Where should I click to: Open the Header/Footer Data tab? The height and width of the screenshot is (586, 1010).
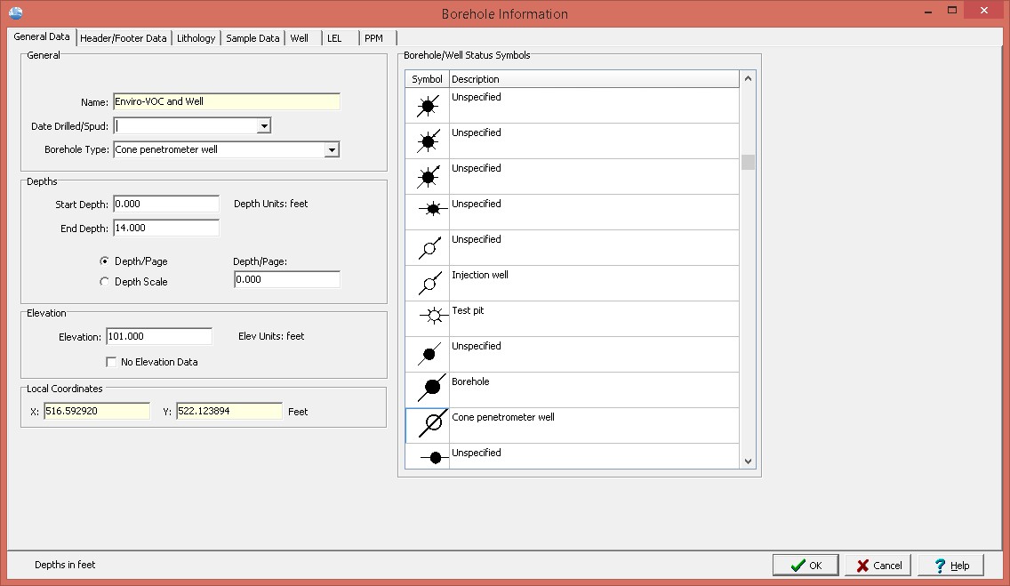click(123, 38)
